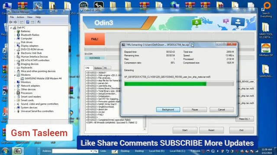Select the Processors category icon
The image size is (277, 155).
pos(18,93)
